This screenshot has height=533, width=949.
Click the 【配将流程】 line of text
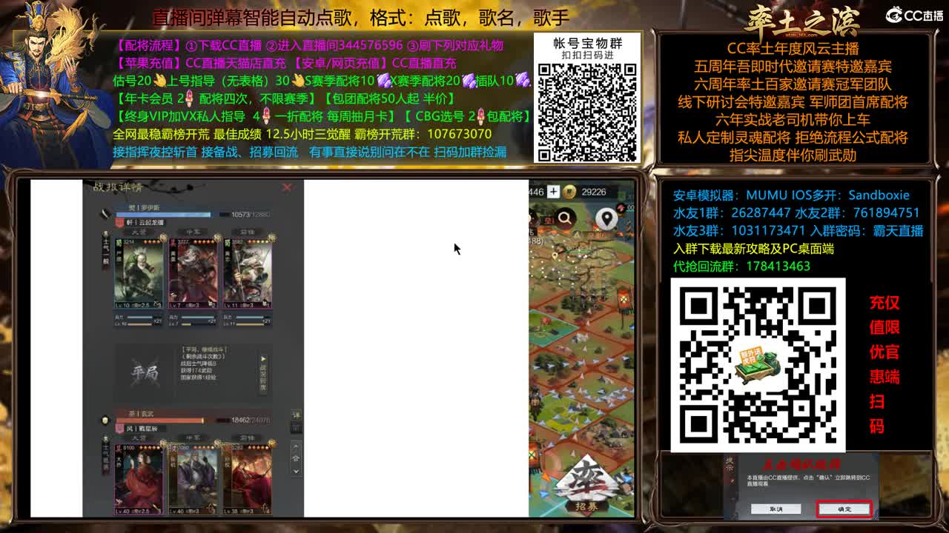(x=308, y=45)
